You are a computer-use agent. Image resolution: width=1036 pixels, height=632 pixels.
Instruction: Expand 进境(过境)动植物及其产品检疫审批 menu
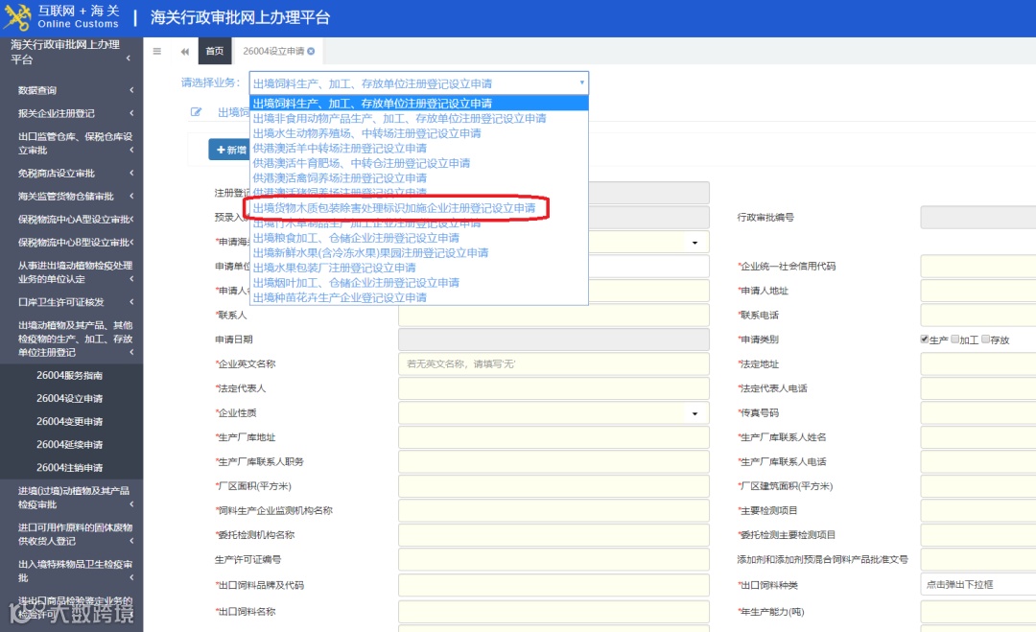[71, 498]
